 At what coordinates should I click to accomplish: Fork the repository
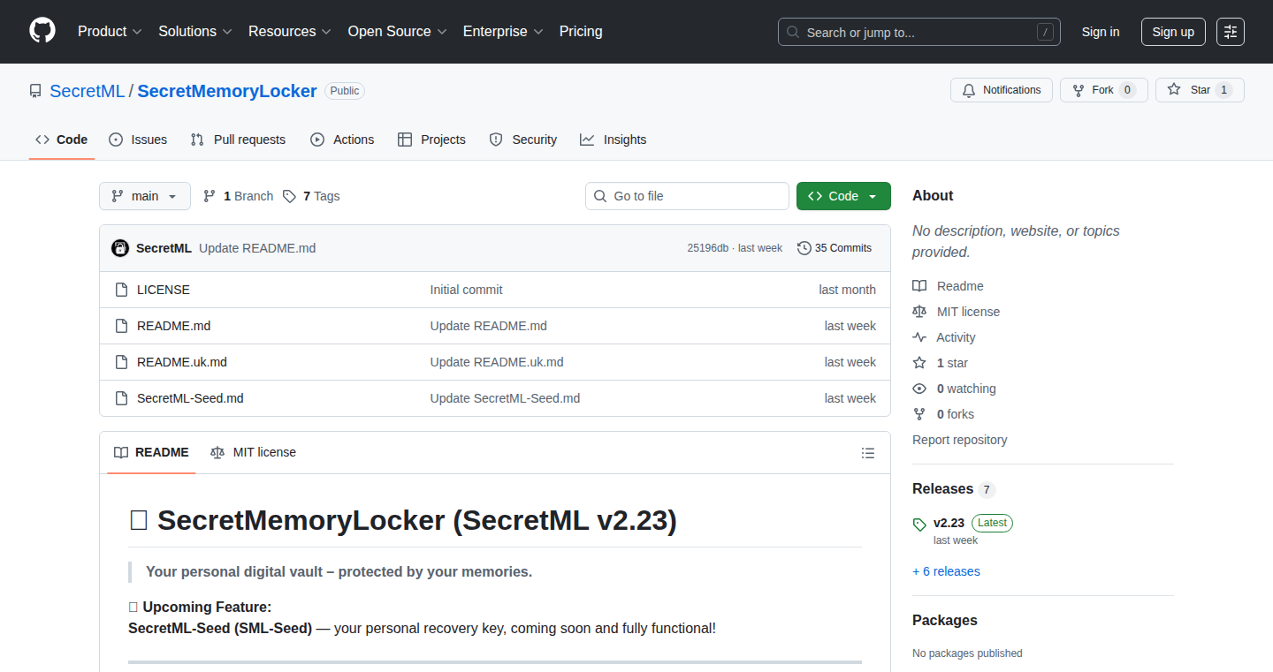click(x=1103, y=90)
